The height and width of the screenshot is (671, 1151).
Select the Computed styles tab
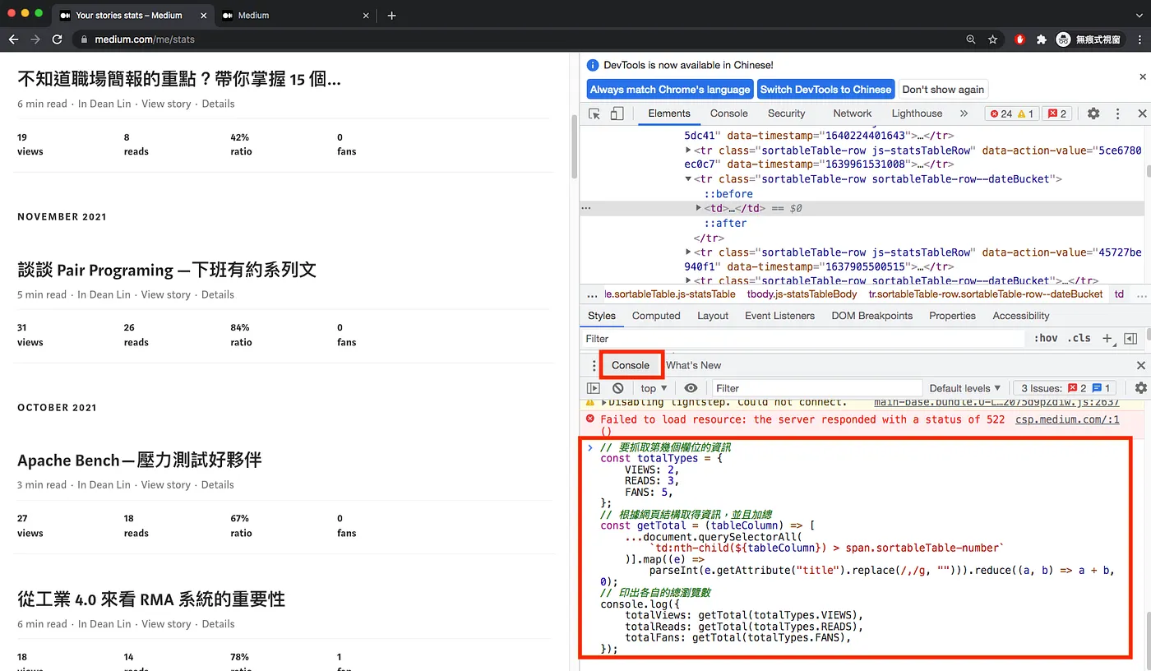coord(656,316)
